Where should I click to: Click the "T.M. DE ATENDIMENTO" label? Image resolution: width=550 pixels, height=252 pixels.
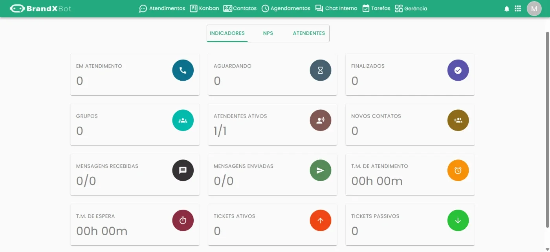[x=379, y=166]
